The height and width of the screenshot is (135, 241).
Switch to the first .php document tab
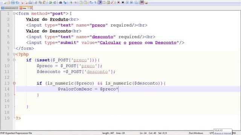point(10,8)
